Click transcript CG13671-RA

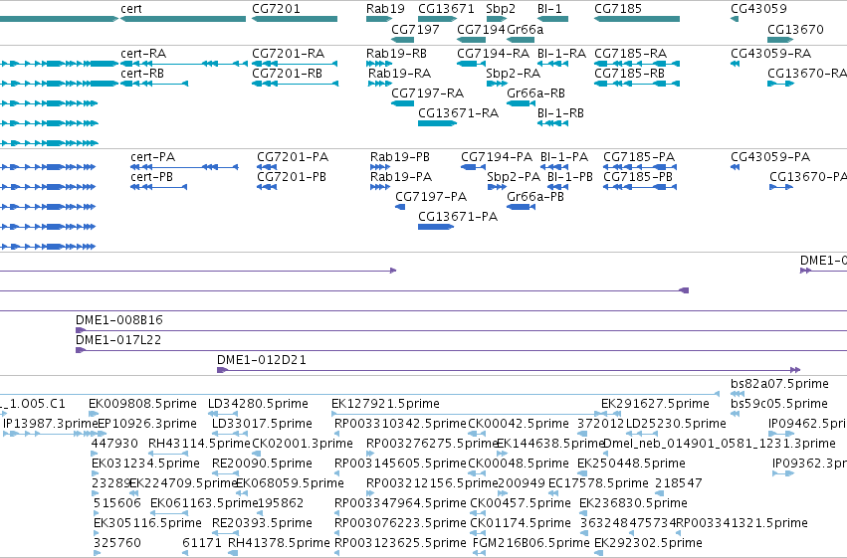[459, 113]
